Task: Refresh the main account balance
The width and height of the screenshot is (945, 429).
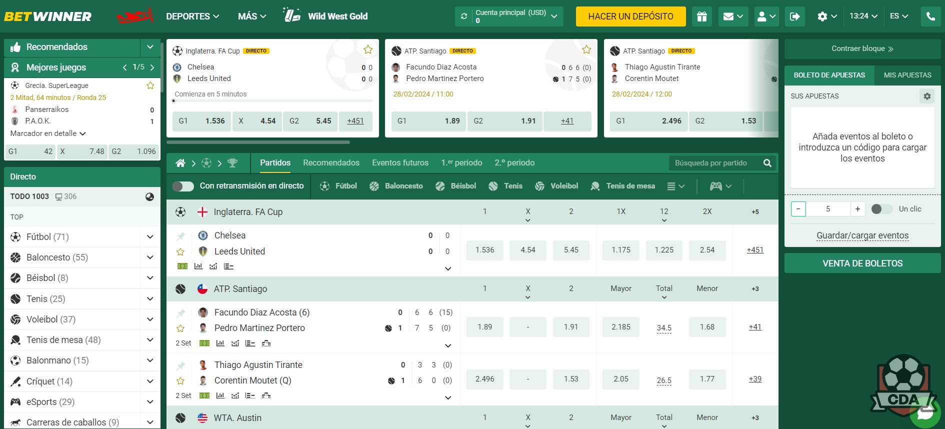Action: 464,16
